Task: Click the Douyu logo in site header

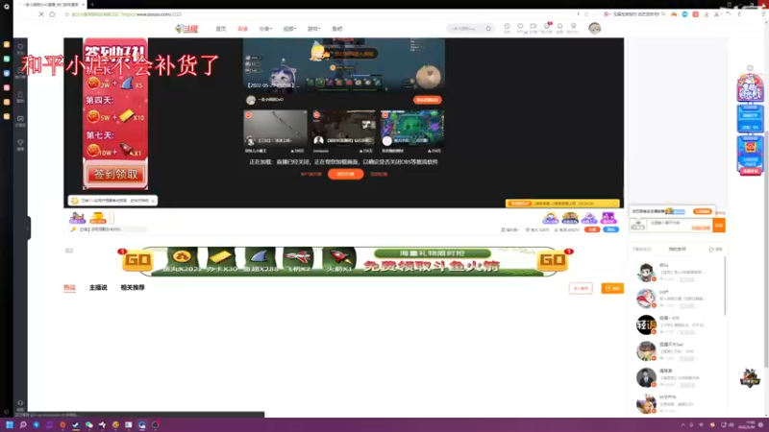Action: pyautogui.click(x=186, y=29)
